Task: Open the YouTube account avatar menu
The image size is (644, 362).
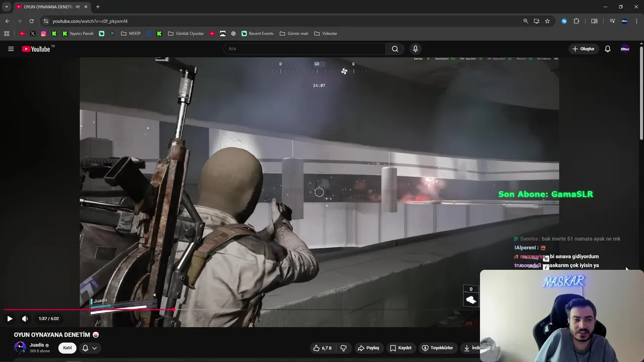Action: click(x=625, y=49)
